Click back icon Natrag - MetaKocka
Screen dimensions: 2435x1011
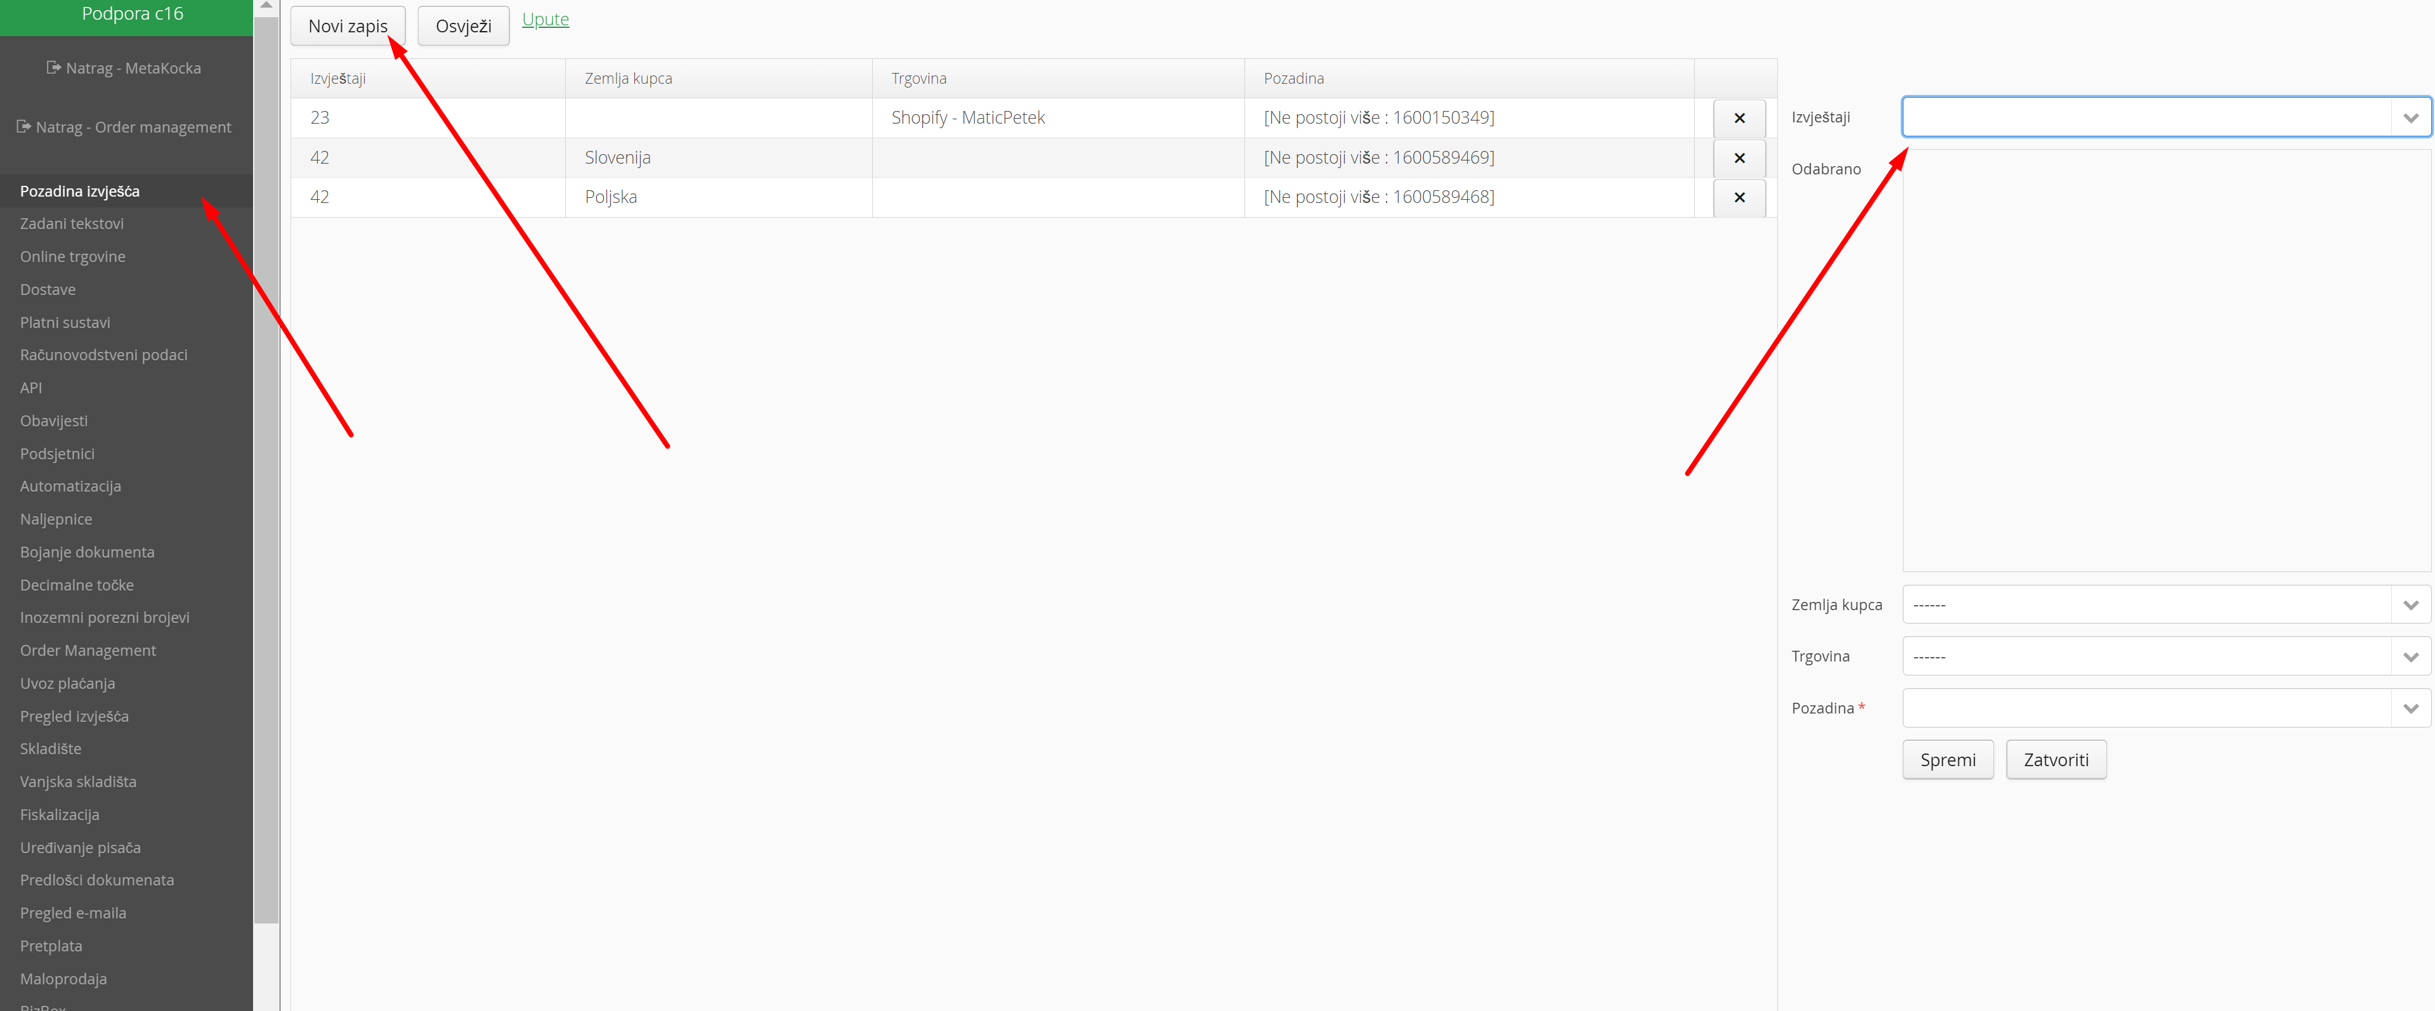(54, 68)
